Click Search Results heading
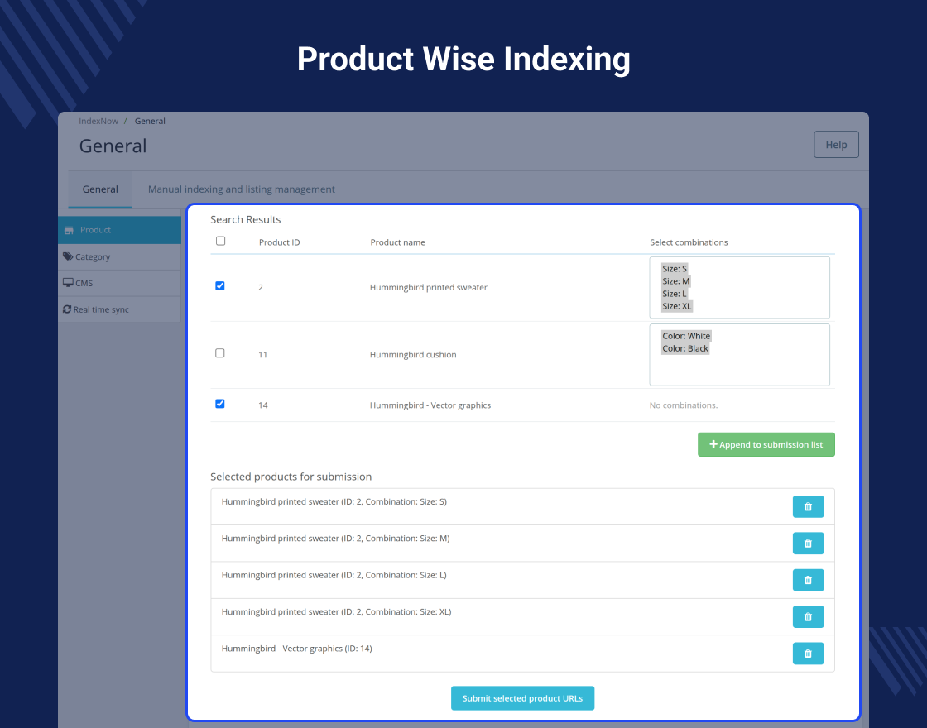Viewport: 927px width, 728px height. tap(245, 219)
